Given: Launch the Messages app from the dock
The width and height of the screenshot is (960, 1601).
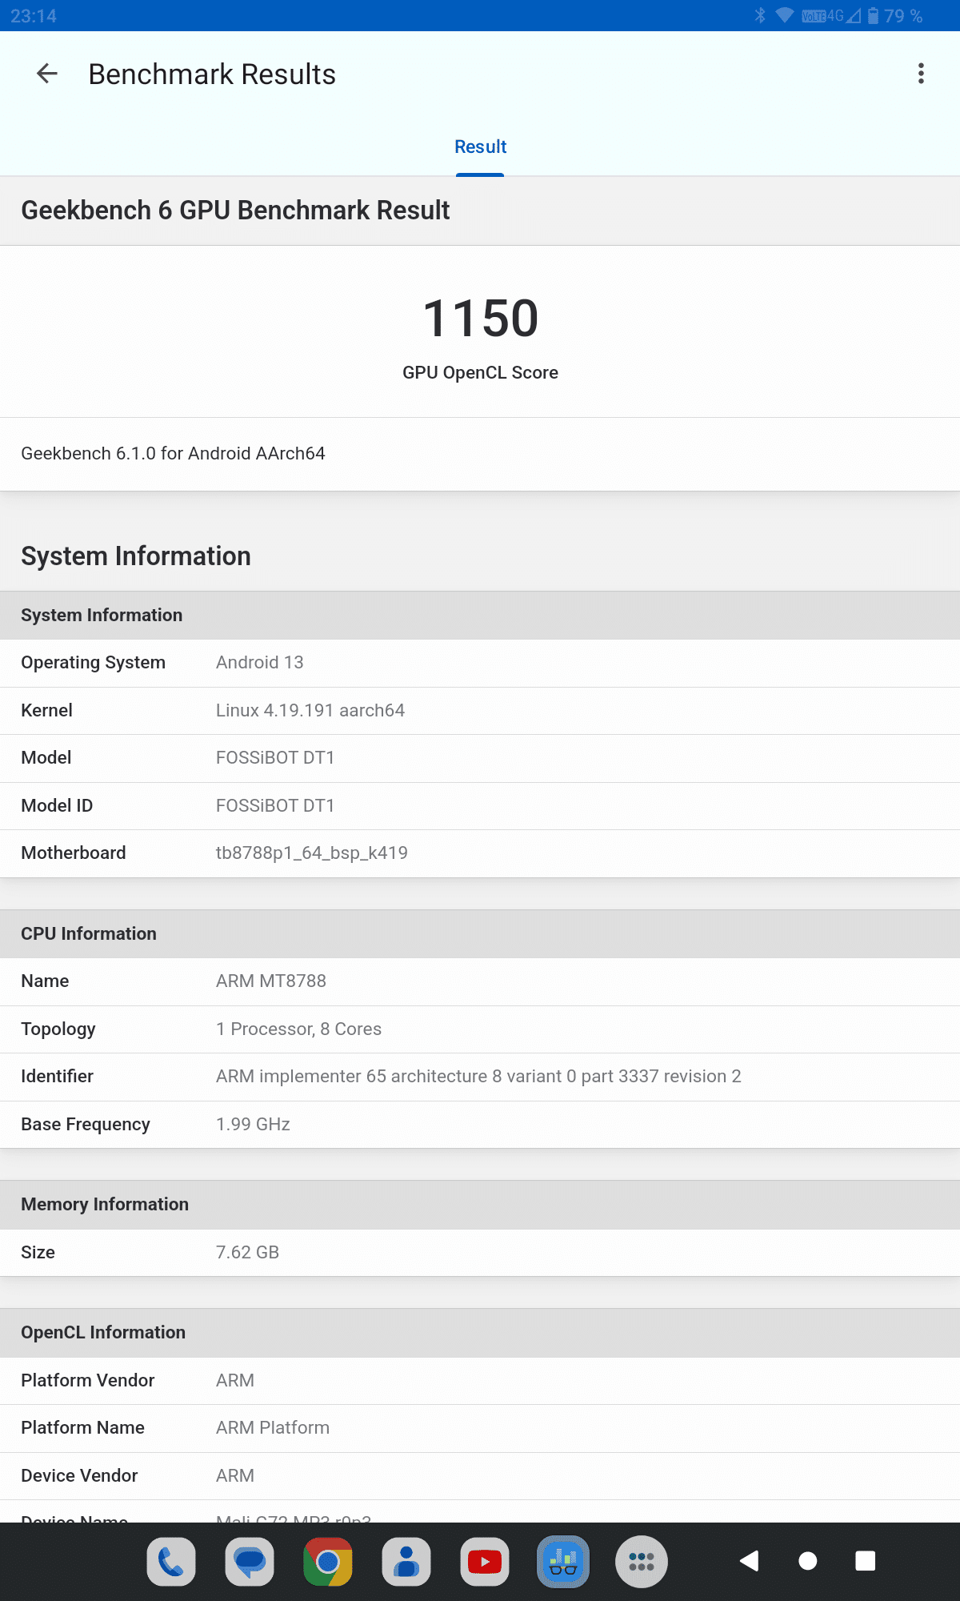Looking at the screenshot, I should coord(250,1561).
